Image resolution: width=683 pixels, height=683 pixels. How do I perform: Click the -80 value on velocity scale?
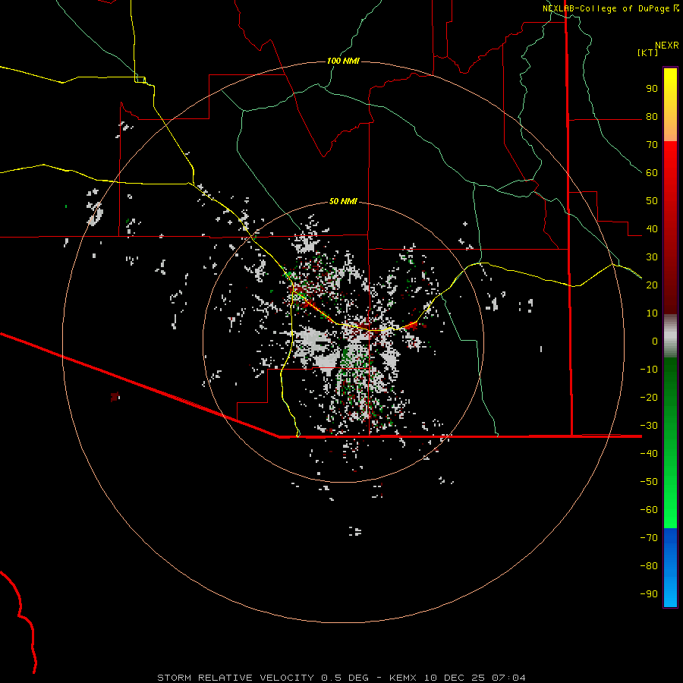click(649, 566)
